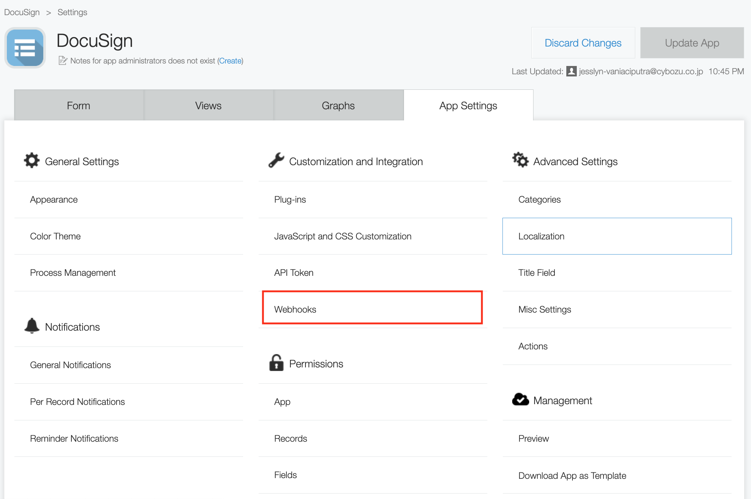Open the Color Theme setting
Viewport: 751px width, 499px height.
click(55, 236)
